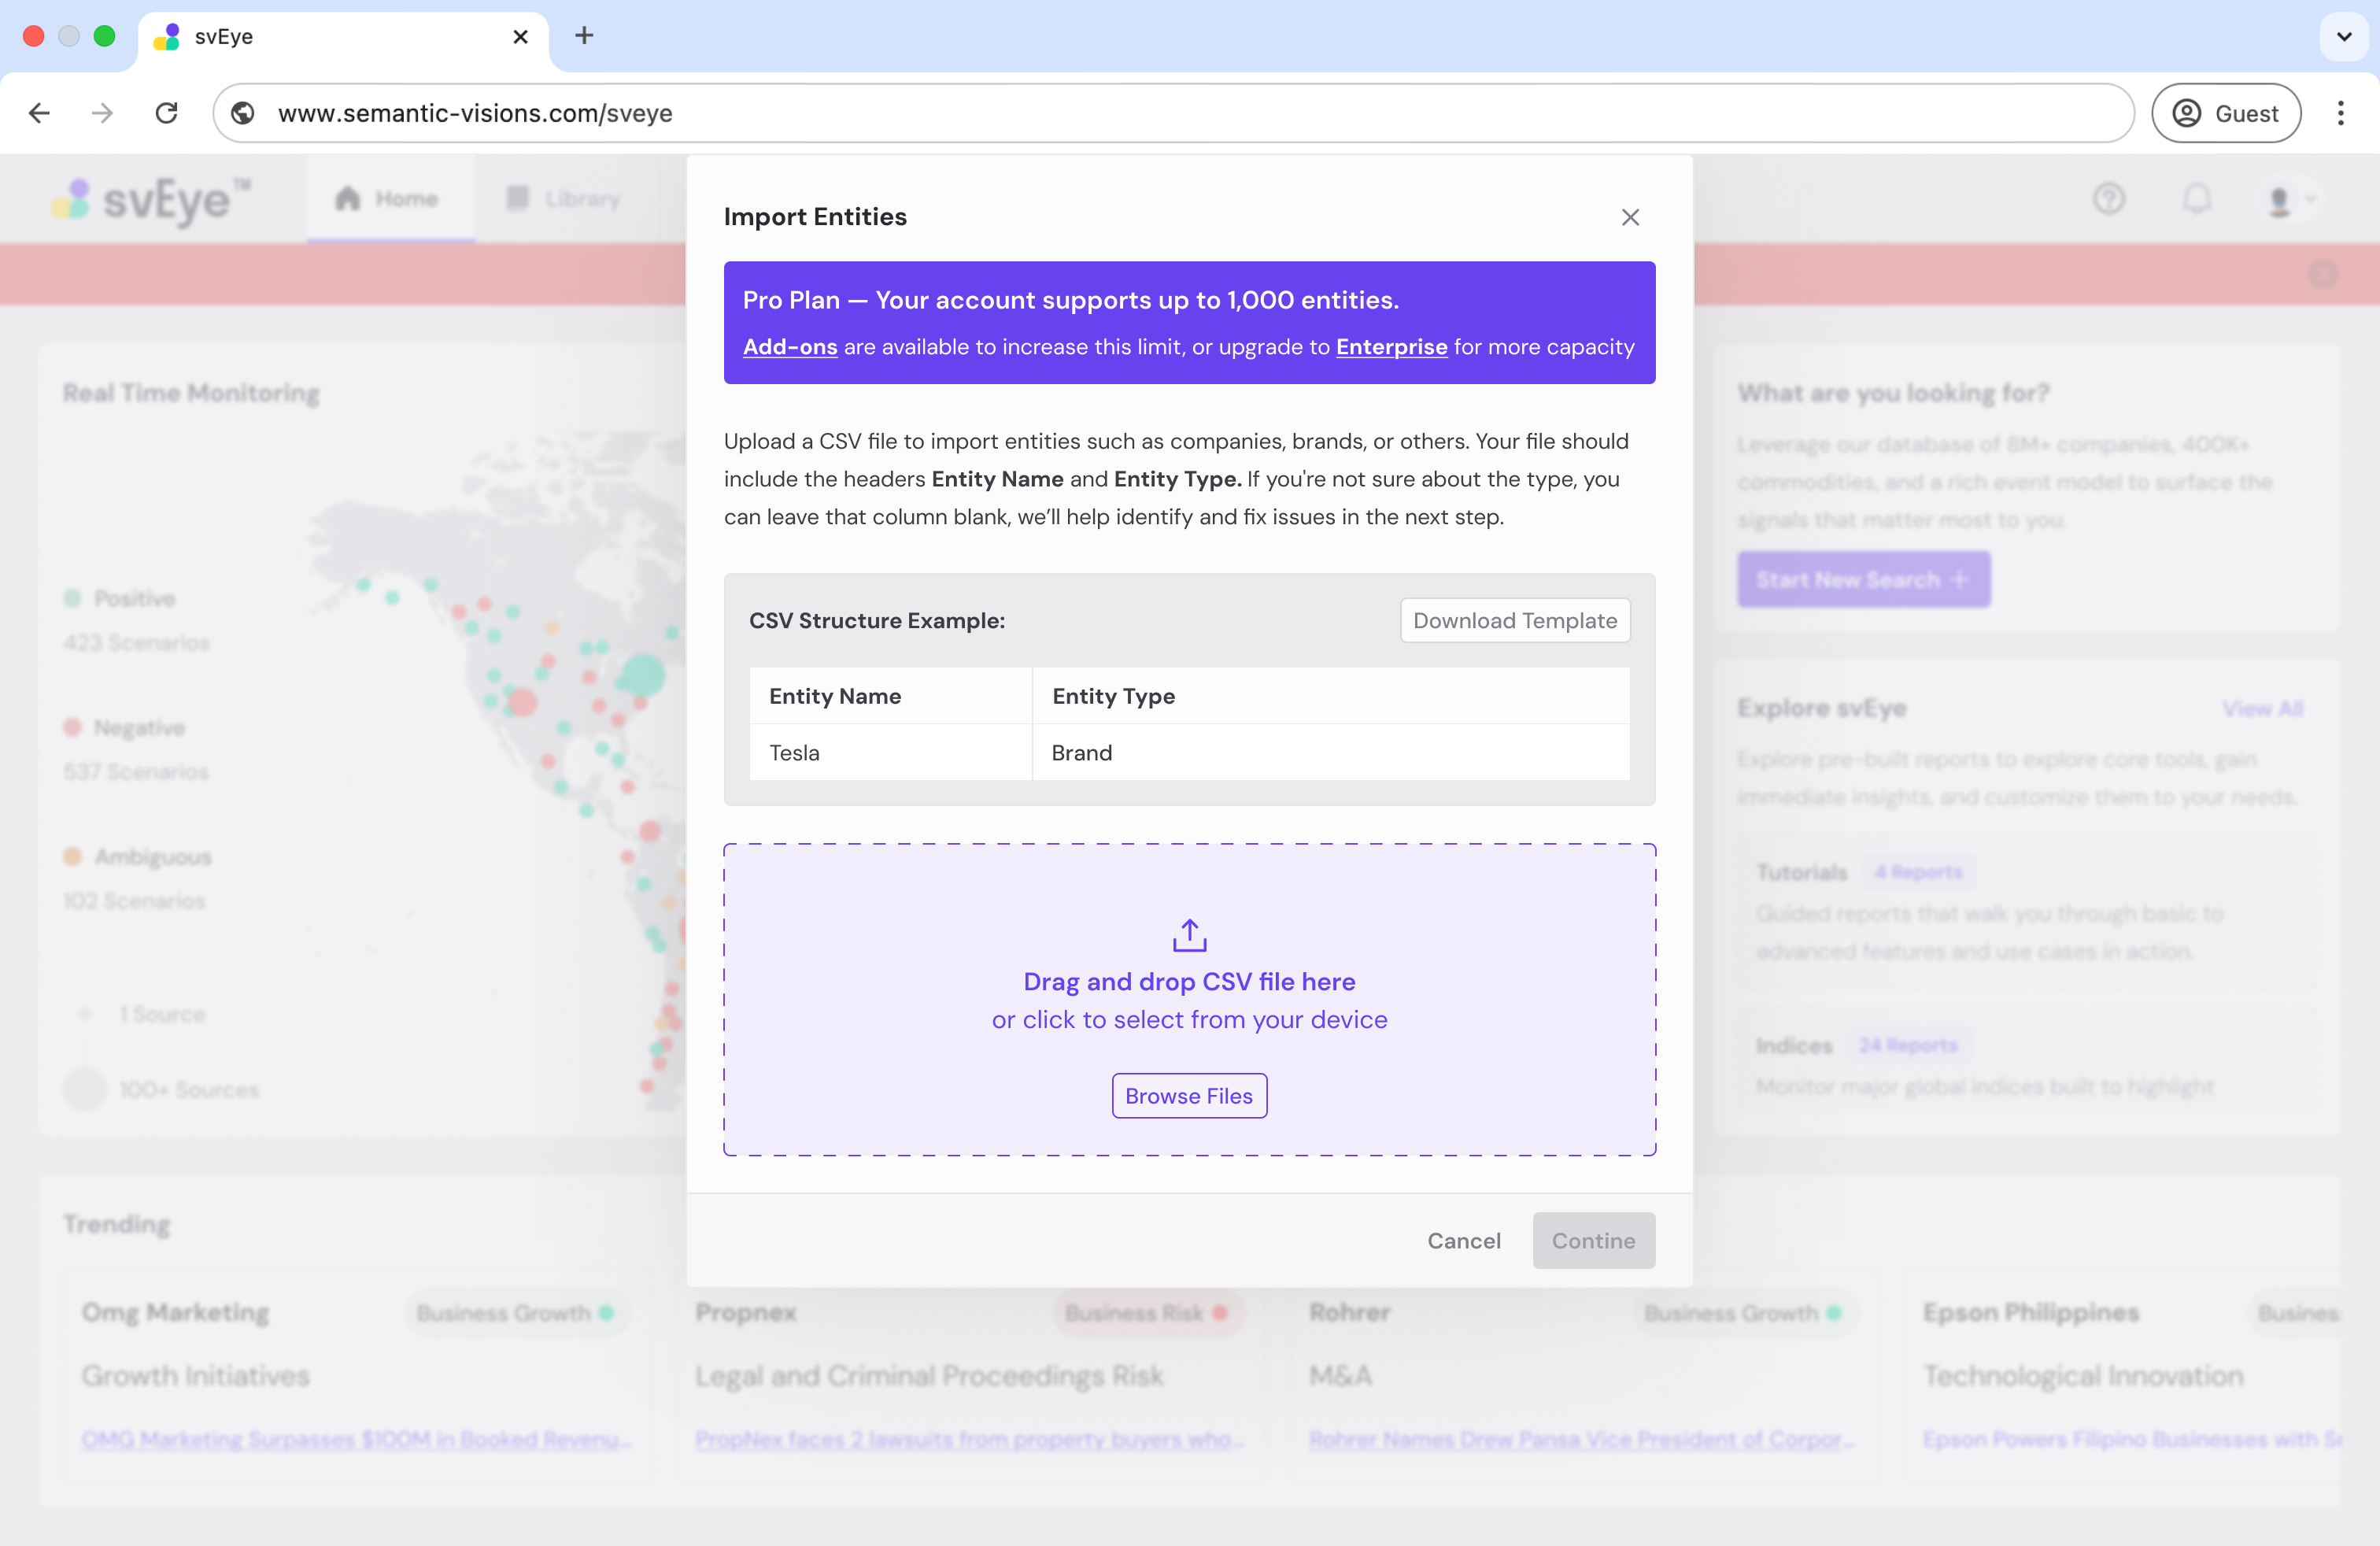The width and height of the screenshot is (2380, 1546).
Task: Open the notifications bell
Action: pyautogui.click(x=2196, y=199)
